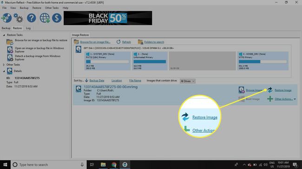Click the sort direction down arrow
Image resolution: width=302 pixels, height=169 pixels.
point(86,81)
